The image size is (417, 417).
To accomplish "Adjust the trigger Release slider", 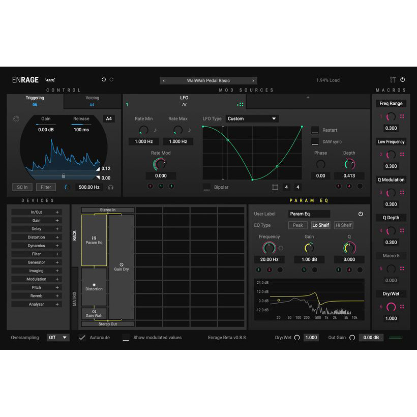I will (x=81, y=124).
